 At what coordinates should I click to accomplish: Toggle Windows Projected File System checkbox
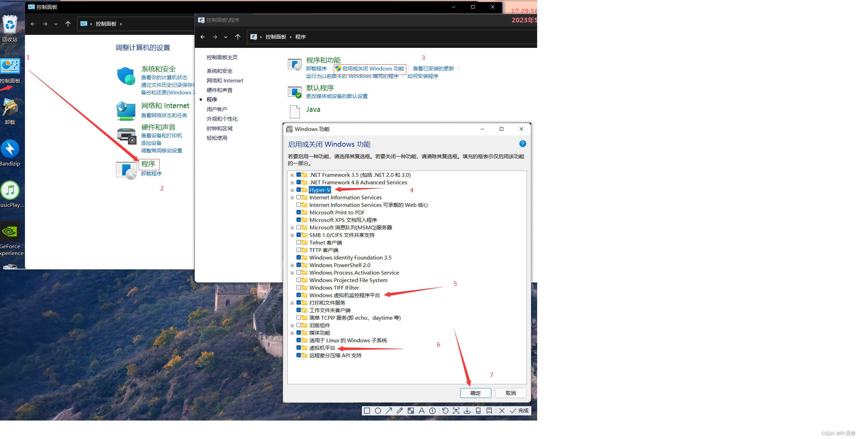click(299, 280)
